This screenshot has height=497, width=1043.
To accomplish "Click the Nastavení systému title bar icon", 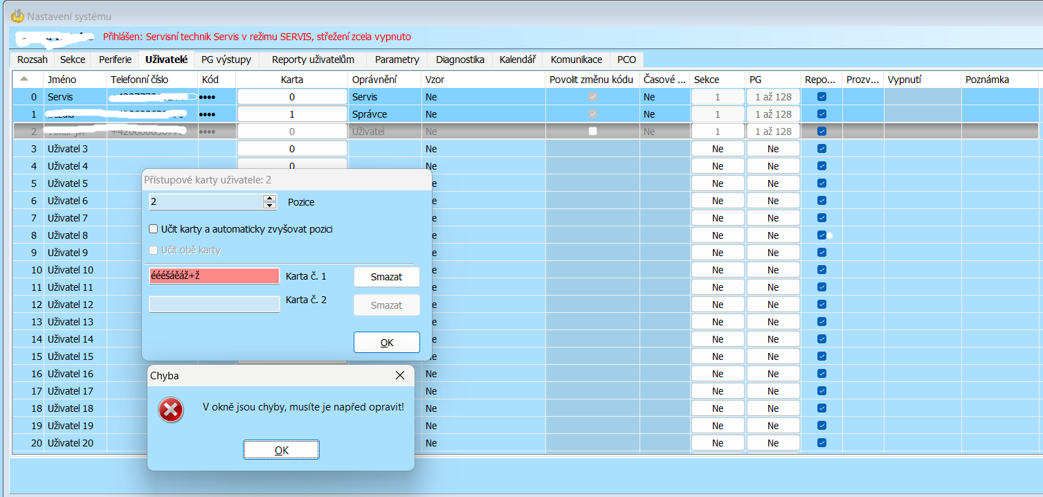I will (17, 16).
